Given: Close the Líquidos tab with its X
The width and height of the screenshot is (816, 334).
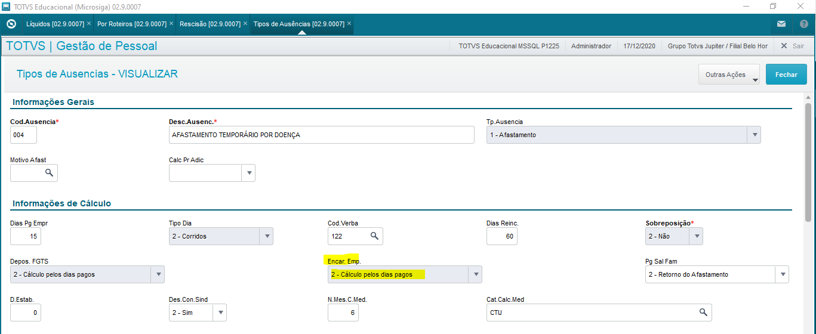Looking at the screenshot, I should click(89, 23).
